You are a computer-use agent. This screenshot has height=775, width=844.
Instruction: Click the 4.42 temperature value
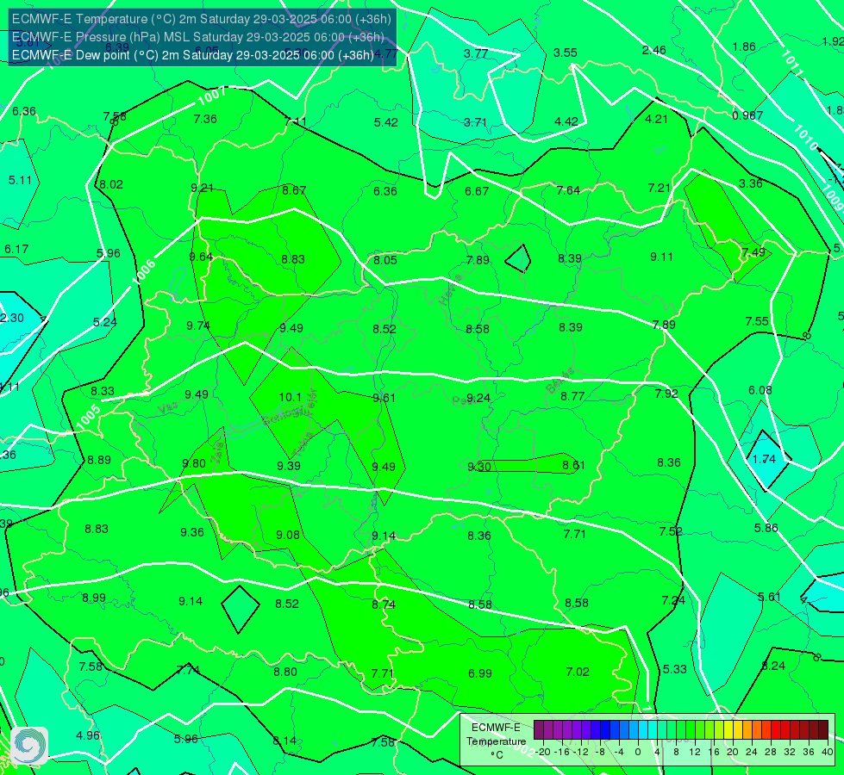click(566, 122)
